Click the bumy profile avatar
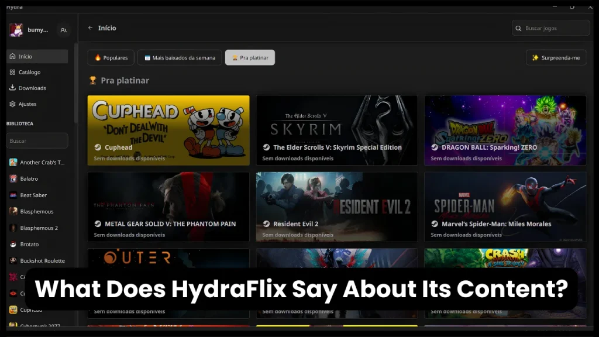The width and height of the screenshot is (599, 337). (x=16, y=30)
